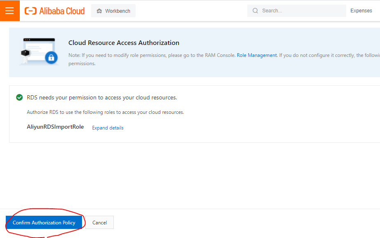Click the RDS needs your permission text
The image size is (380, 238).
click(102, 97)
